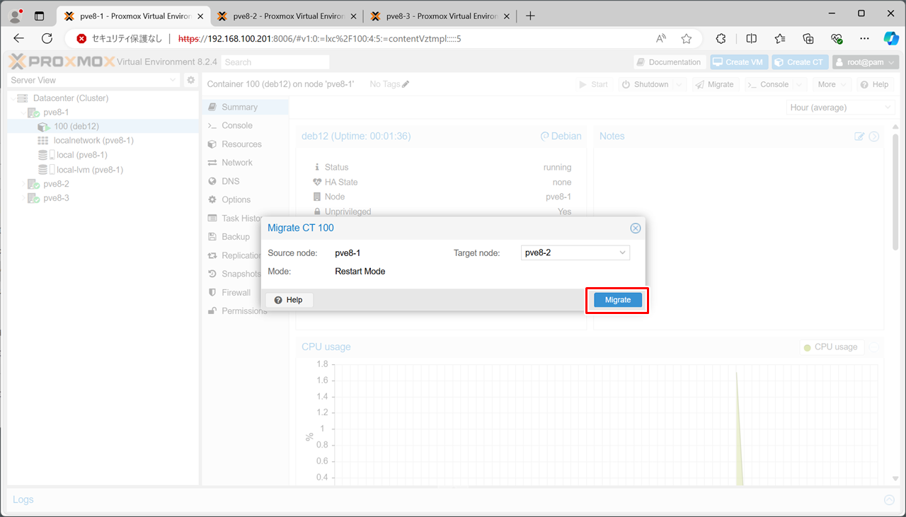The image size is (906, 517).
Task: Open the Copilot sidebar icon
Action: click(x=890, y=39)
